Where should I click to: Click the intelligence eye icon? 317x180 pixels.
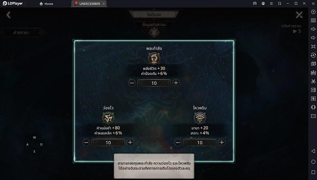click(x=200, y=118)
